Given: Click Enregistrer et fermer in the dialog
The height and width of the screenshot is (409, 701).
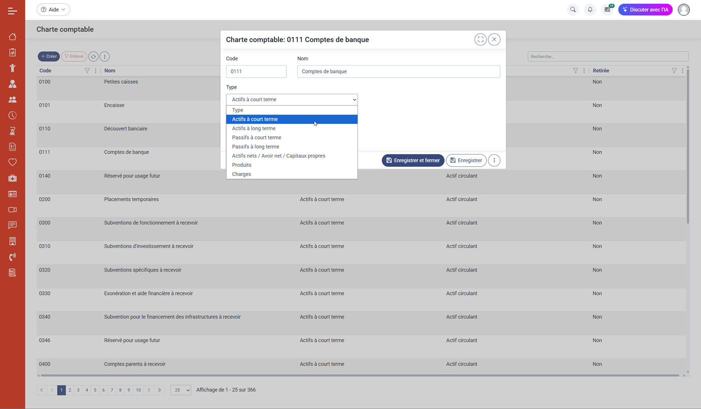Looking at the screenshot, I should tap(413, 160).
